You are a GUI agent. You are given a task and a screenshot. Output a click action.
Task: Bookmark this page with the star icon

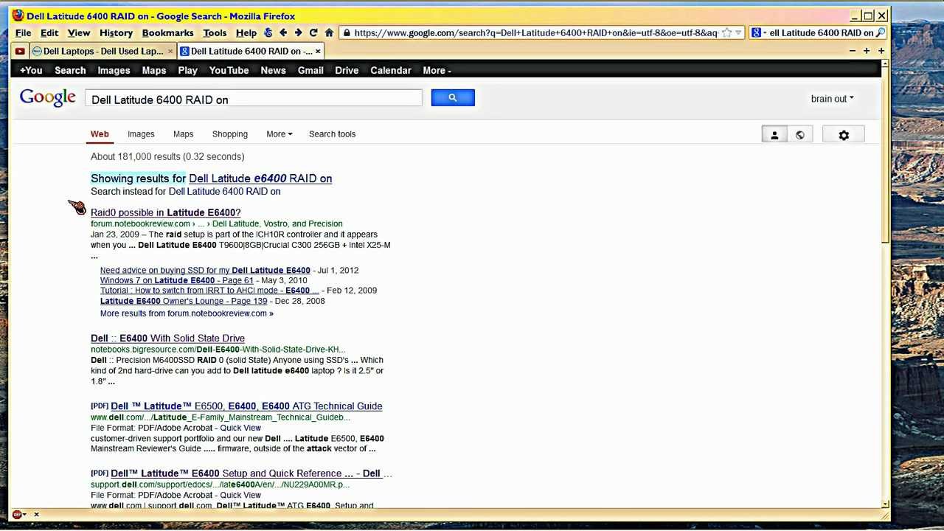click(726, 32)
